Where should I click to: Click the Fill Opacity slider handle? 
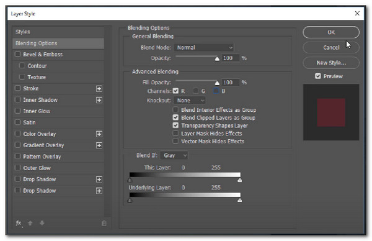[x=217, y=83]
